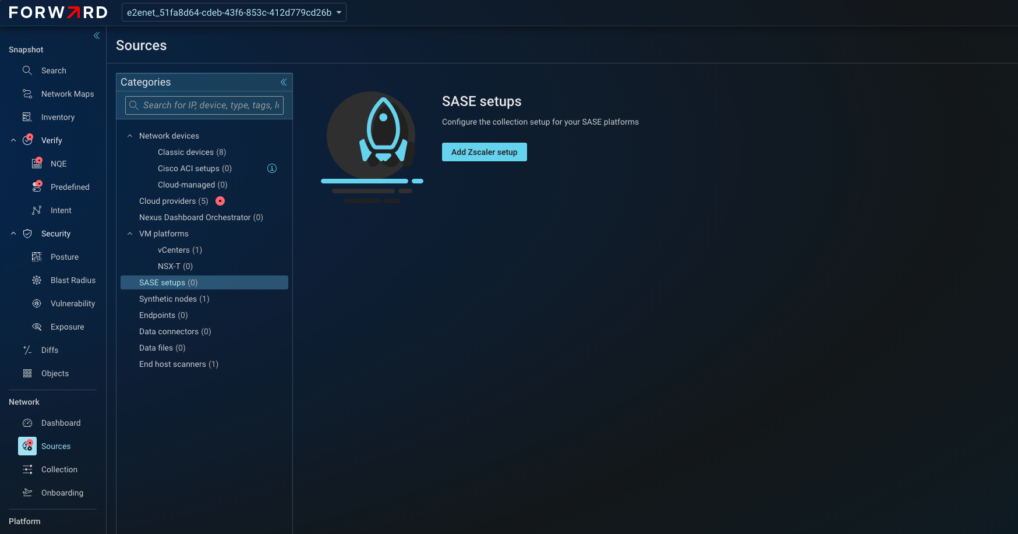Open Network Maps icon in sidebar
The width and height of the screenshot is (1018, 534).
coord(27,94)
